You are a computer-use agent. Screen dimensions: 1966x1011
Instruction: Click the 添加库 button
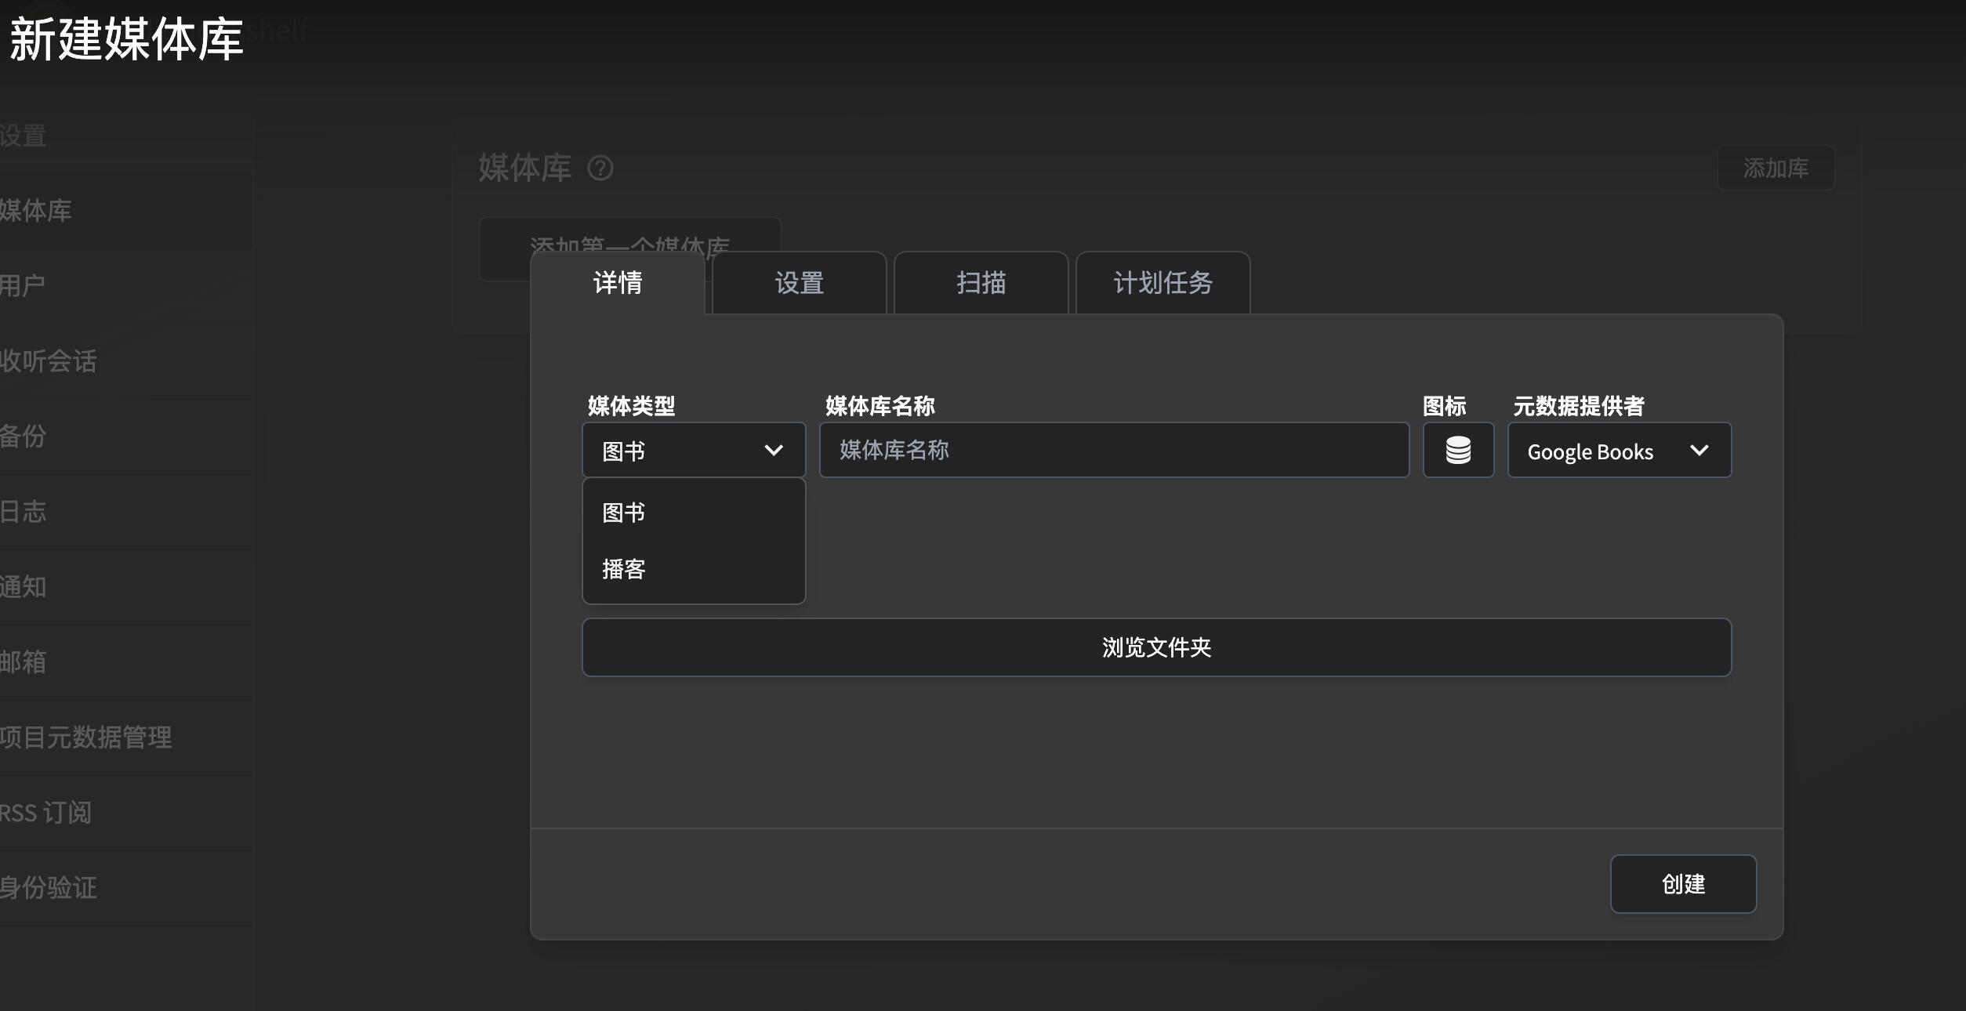(x=1776, y=168)
